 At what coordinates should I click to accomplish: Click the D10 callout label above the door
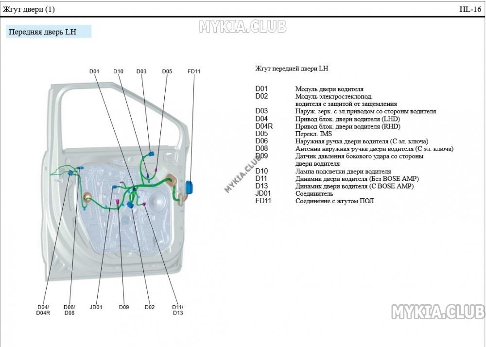(x=118, y=71)
